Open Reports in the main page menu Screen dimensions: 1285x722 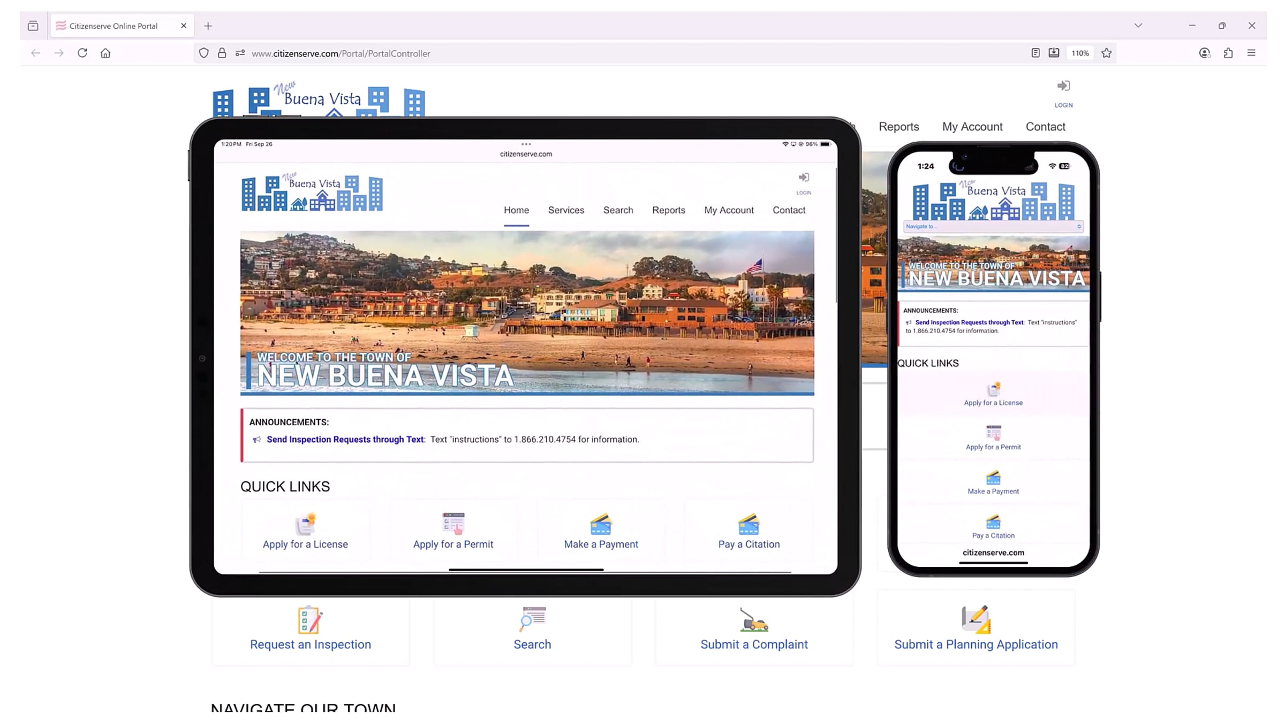898,127
